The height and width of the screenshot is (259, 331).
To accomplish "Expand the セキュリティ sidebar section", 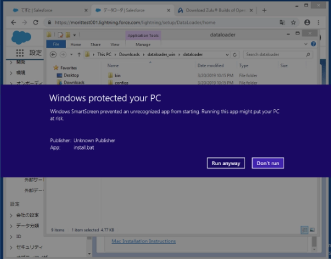I will pyautogui.click(x=11, y=247).
